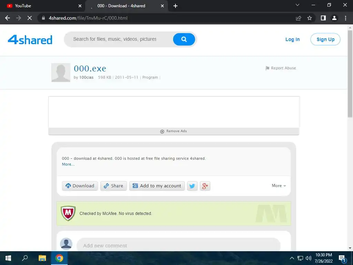Click 'Checked by McAfee. No virus detected.' text
This screenshot has height=265, width=353.
115,213
